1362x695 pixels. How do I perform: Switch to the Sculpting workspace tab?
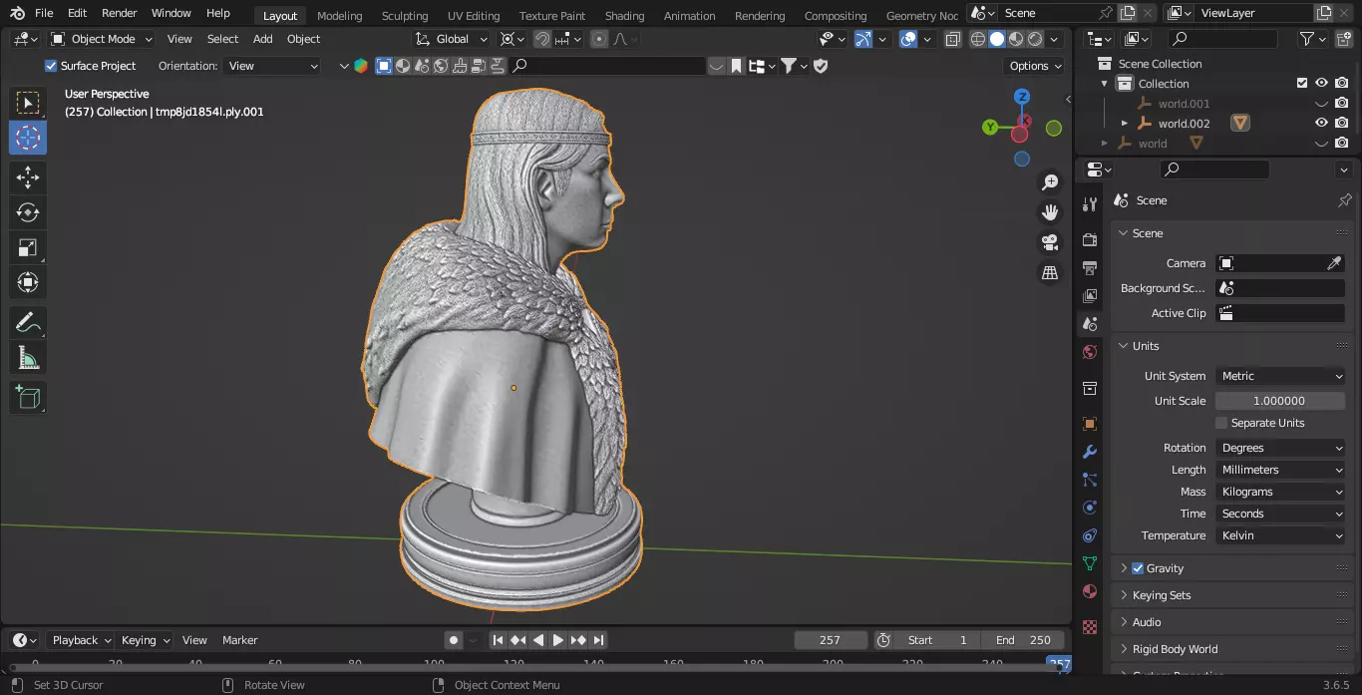click(405, 15)
